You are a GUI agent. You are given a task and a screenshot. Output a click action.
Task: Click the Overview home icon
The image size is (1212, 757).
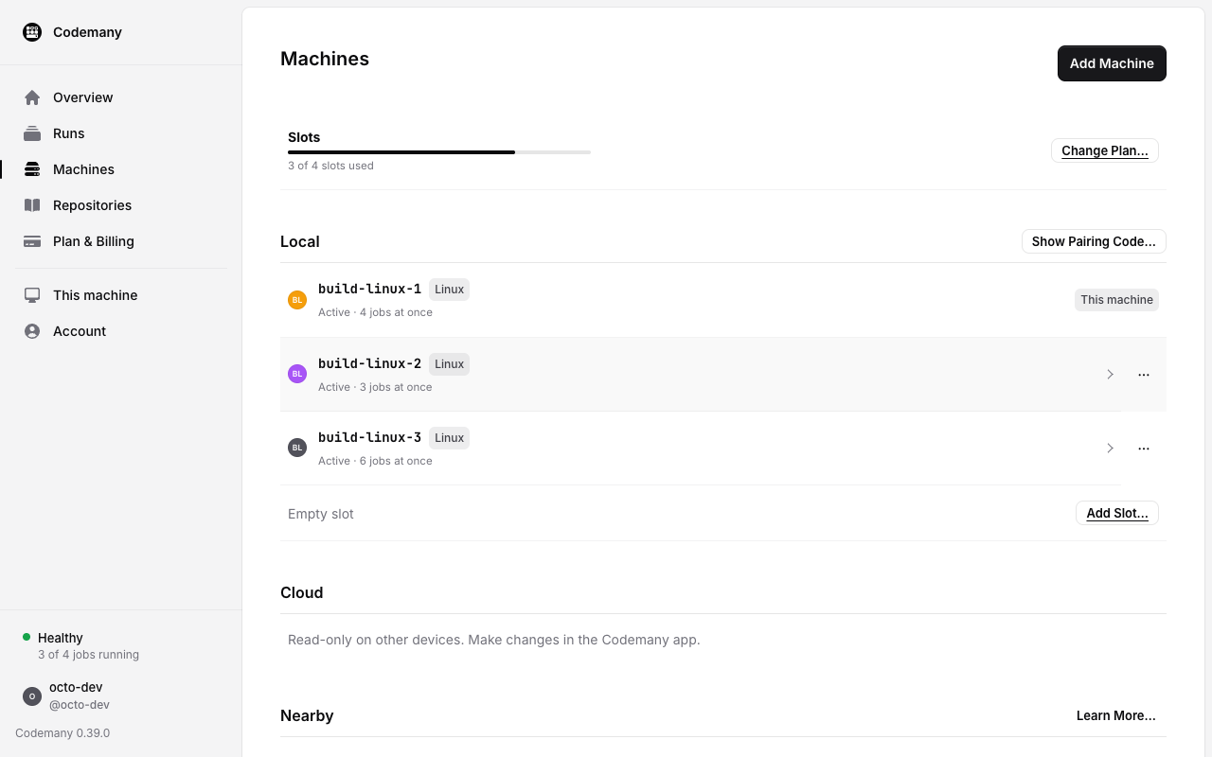[32, 97]
